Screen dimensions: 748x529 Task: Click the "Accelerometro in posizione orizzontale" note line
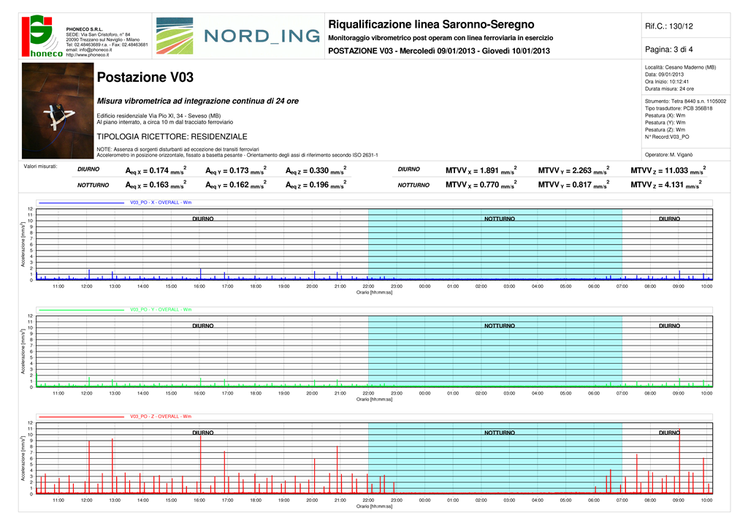click(x=237, y=155)
